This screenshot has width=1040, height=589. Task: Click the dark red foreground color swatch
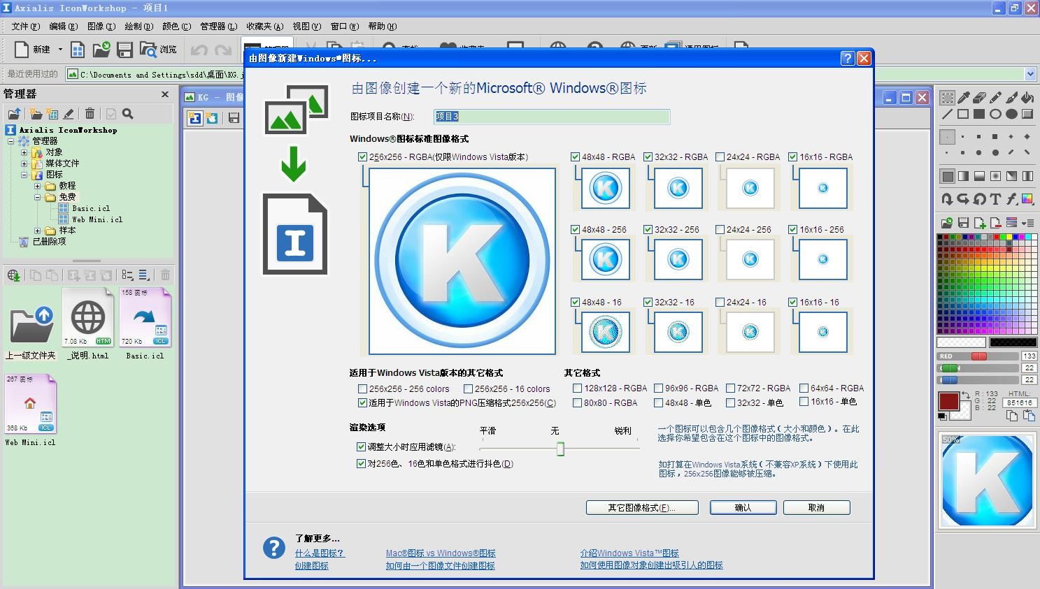tap(948, 401)
